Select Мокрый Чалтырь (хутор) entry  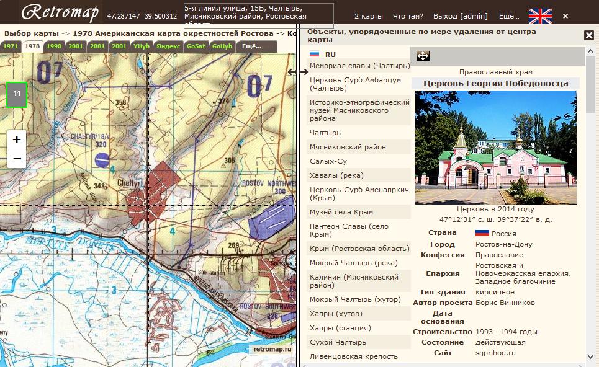(359, 299)
